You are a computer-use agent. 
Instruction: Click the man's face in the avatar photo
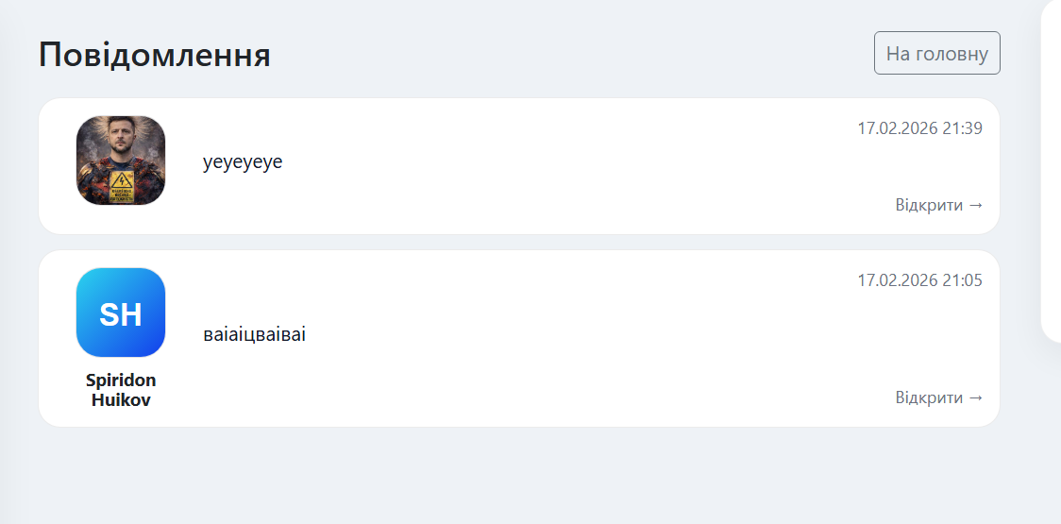121,139
